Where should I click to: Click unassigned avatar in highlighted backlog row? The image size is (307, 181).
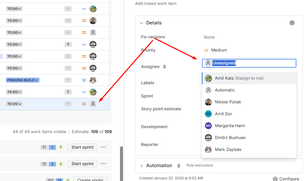93,104
